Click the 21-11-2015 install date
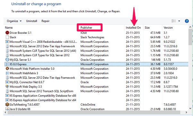The width and height of the screenshot is (193, 116). [x=133, y=105]
